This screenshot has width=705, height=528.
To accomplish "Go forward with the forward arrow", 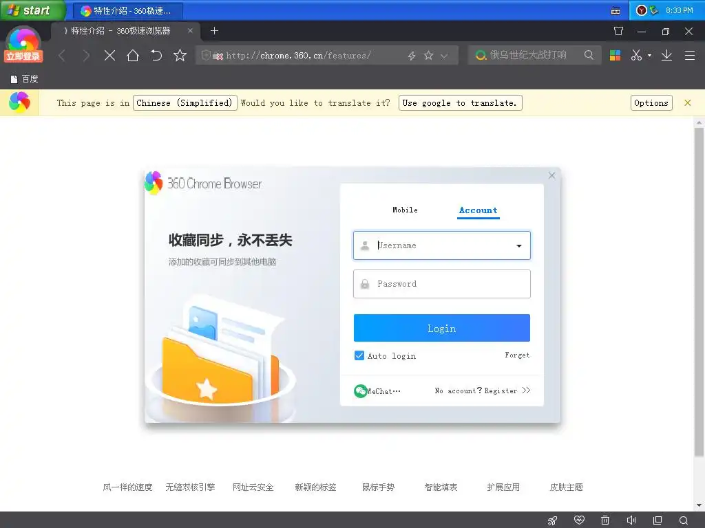I will (86, 56).
